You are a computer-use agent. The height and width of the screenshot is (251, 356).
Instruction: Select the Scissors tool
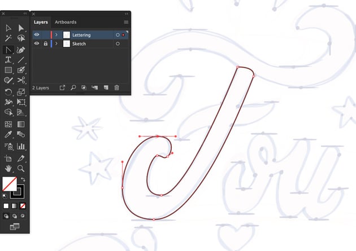pyautogui.click(x=21, y=80)
